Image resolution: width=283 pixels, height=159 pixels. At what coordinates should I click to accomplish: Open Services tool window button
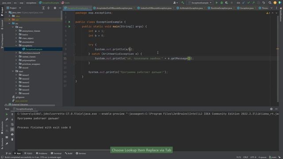pos(80,153)
